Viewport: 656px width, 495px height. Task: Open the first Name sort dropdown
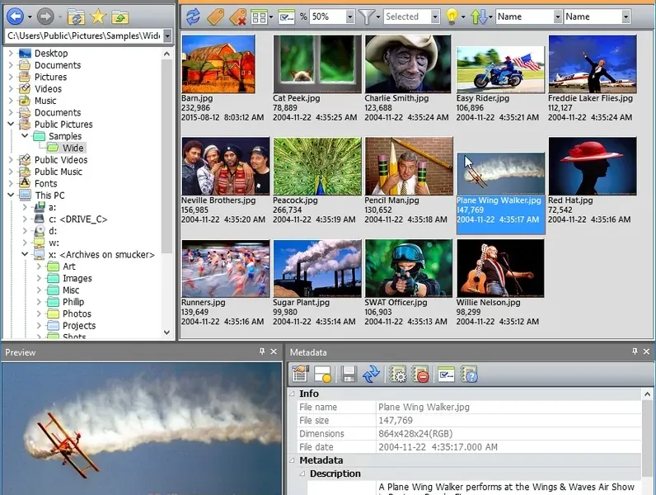click(x=556, y=16)
